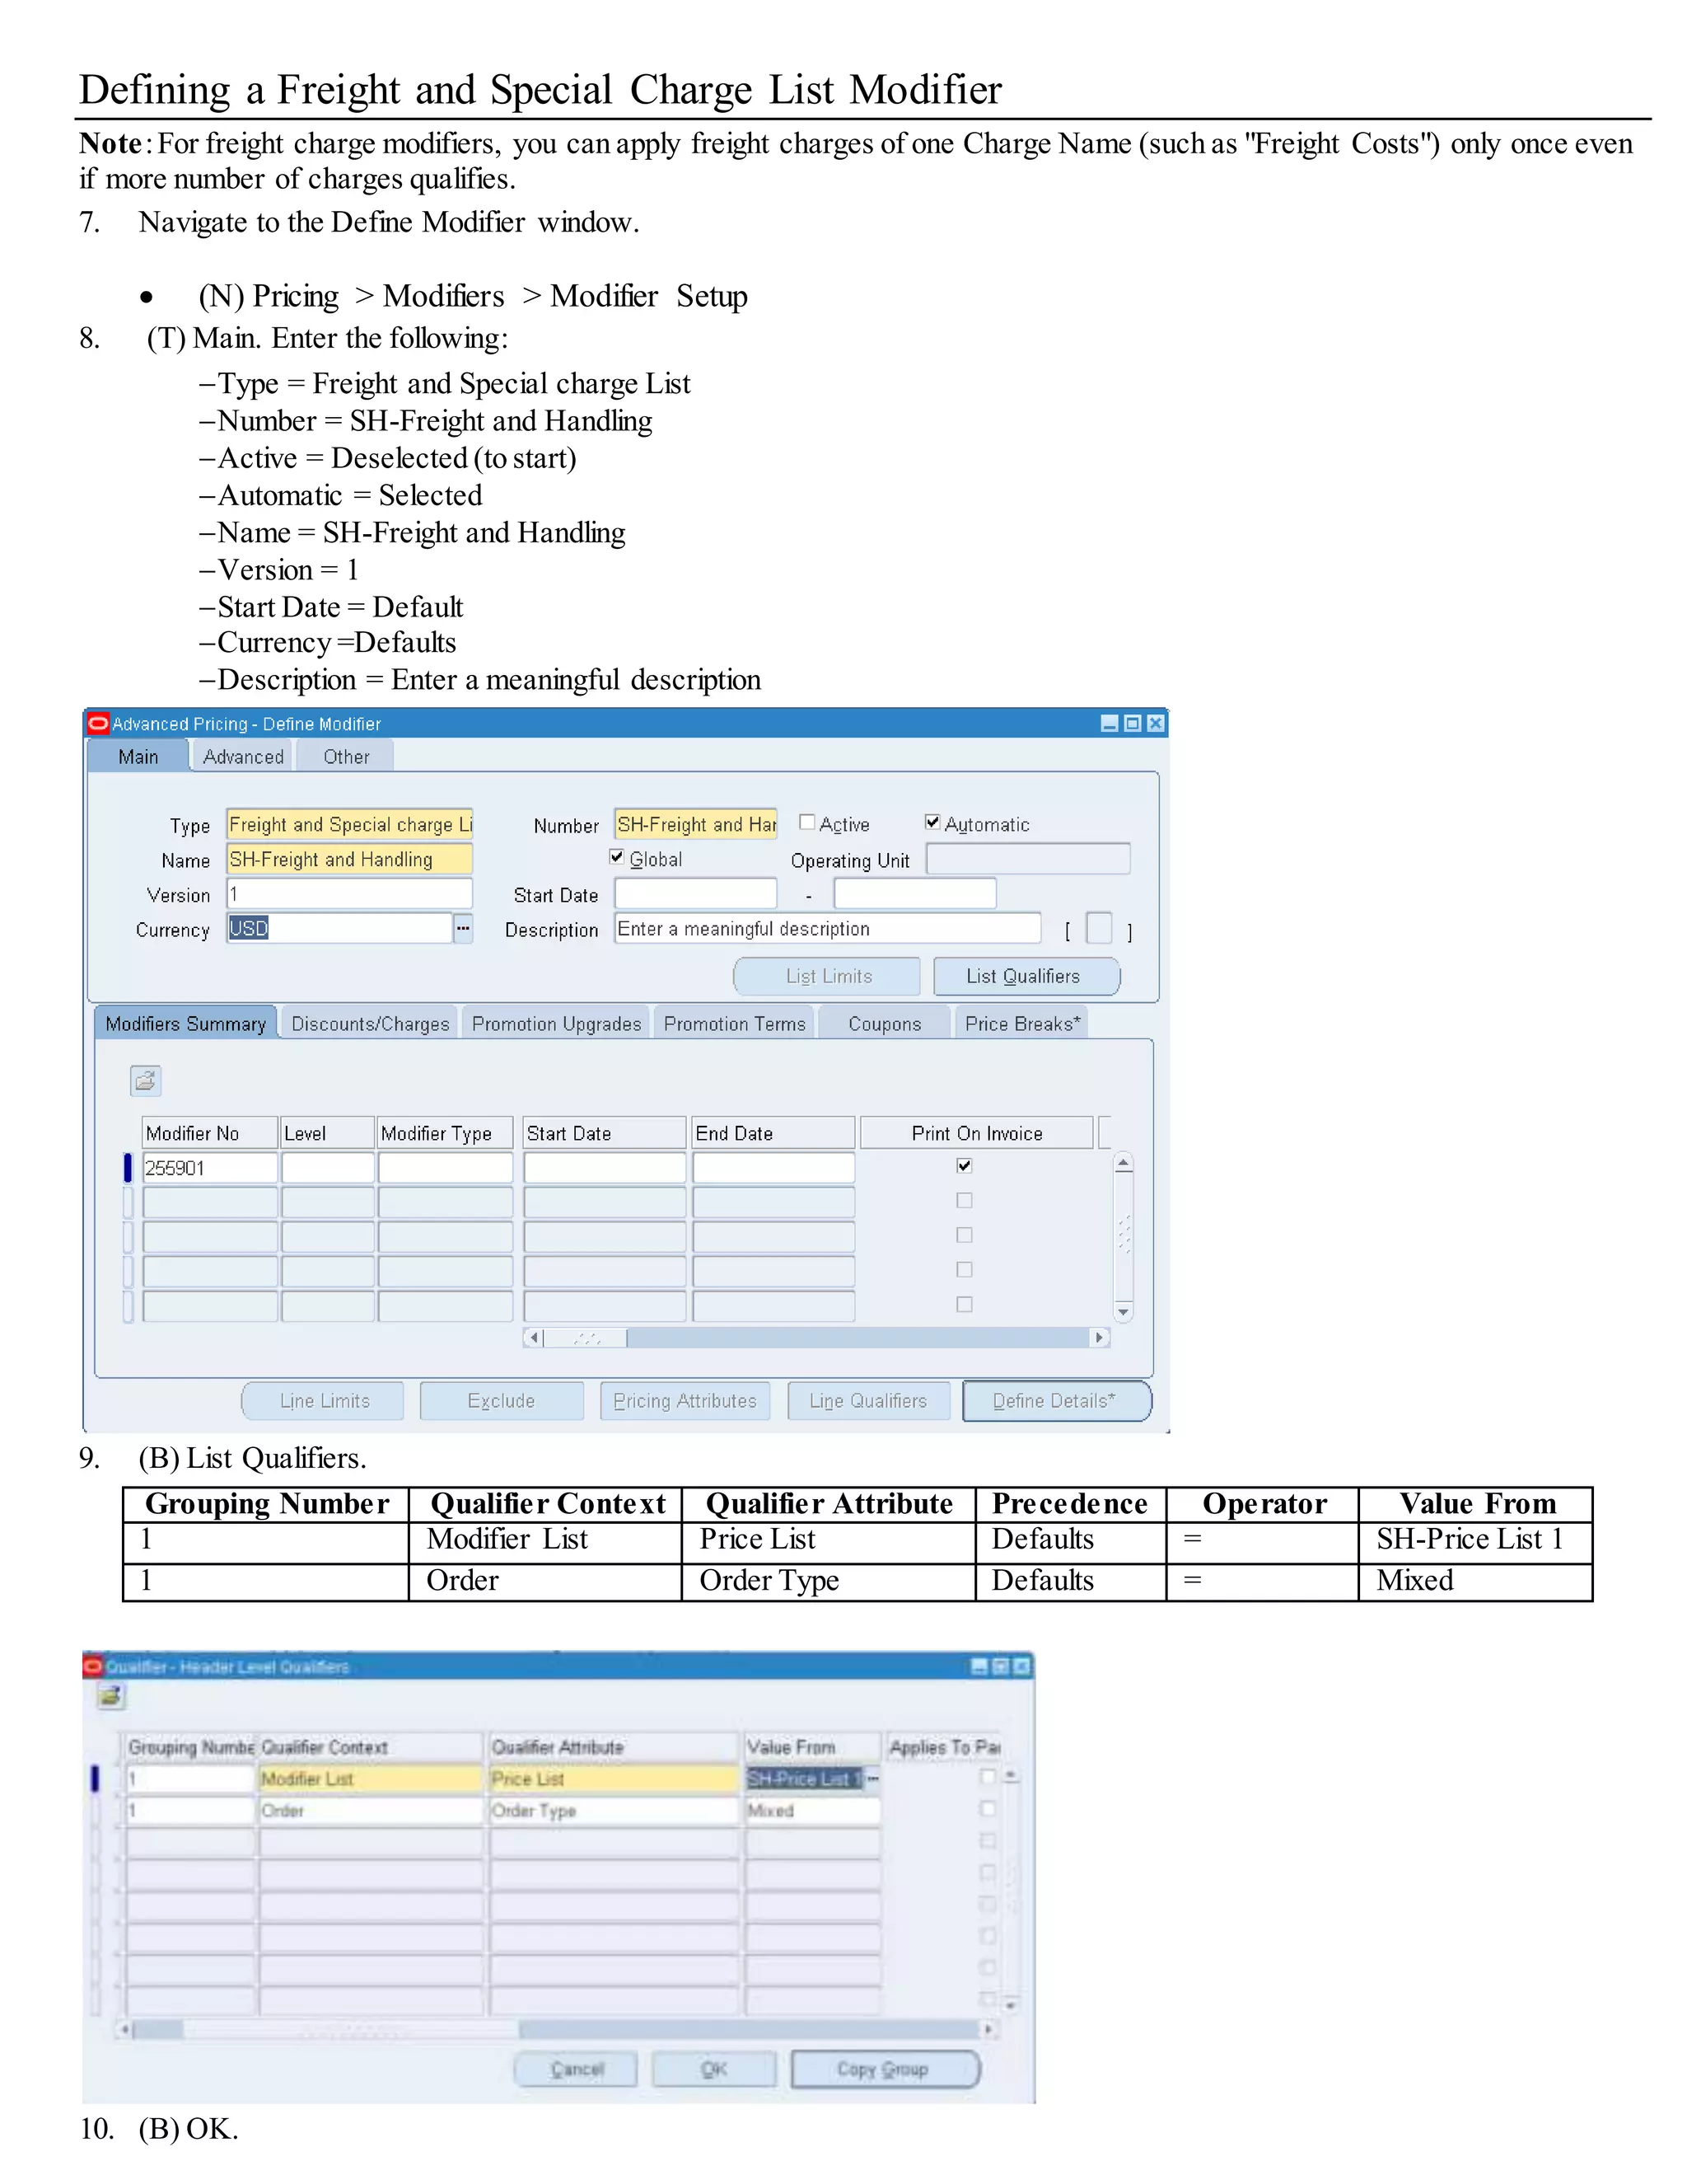Click the Oracle logo in Define Modifier title bar

[98, 723]
